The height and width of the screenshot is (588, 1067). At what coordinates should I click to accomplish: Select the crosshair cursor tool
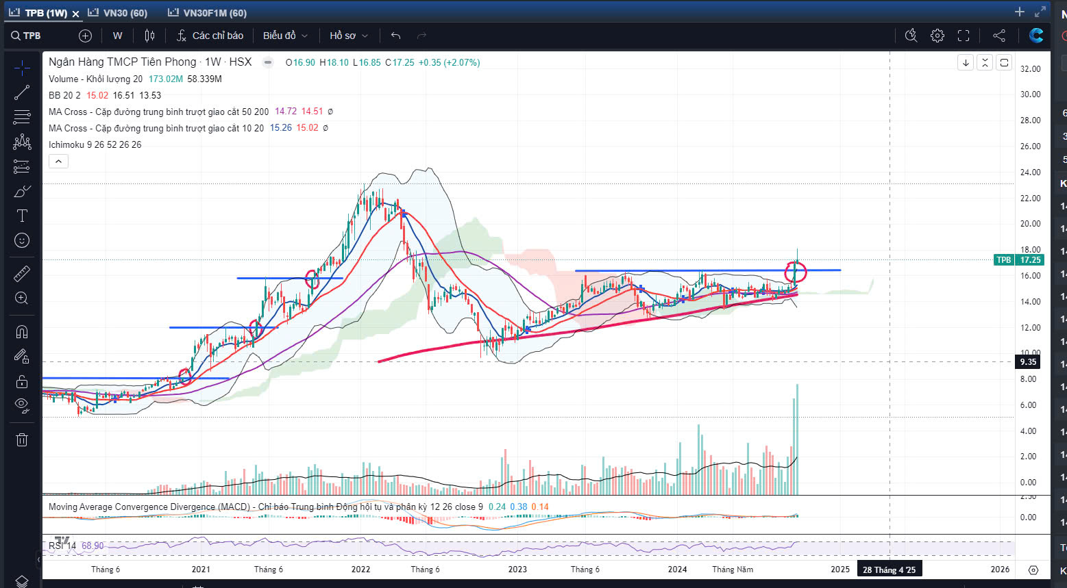pyautogui.click(x=22, y=68)
